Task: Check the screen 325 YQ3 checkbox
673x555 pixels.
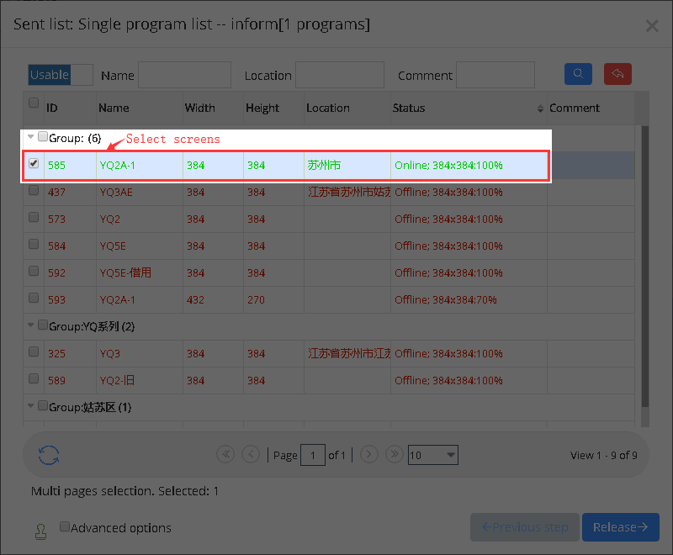Action: (34, 351)
